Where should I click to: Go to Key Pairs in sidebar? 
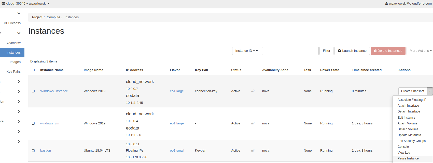tap(13, 72)
